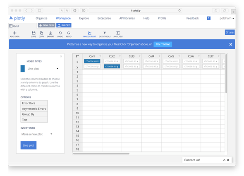This screenshot has width=244, height=176.
Task: Select Error Bars option
Action: tap(34, 103)
